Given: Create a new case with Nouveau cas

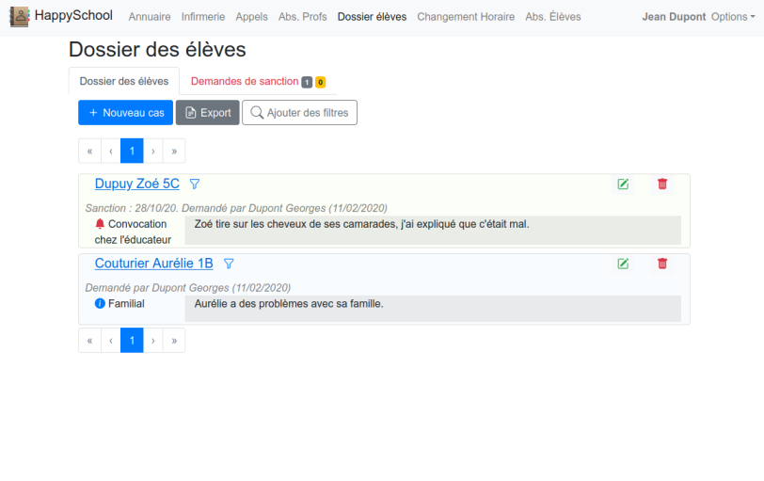Looking at the screenshot, I should (x=126, y=113).
